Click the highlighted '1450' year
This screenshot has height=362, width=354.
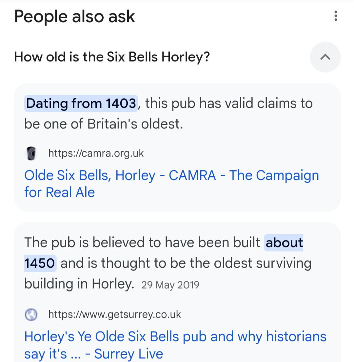[40, 263]
